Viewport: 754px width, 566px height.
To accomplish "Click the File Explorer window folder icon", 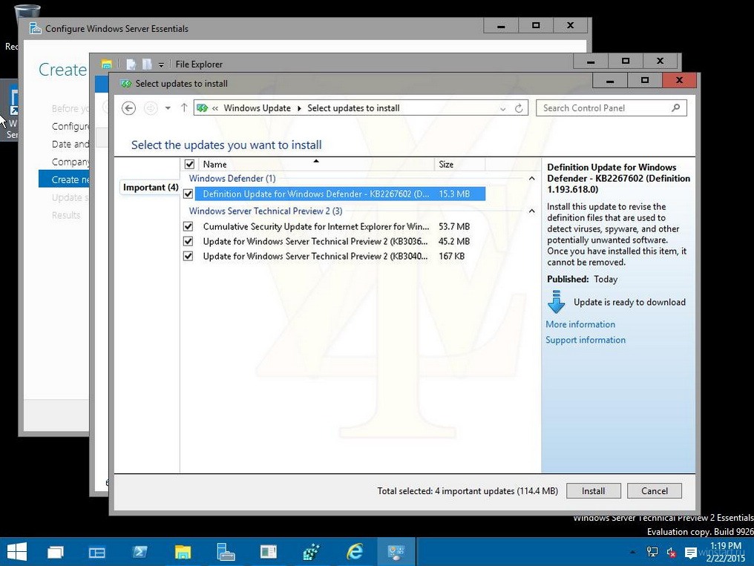I will pyautogui.click(x=106, y=64).
